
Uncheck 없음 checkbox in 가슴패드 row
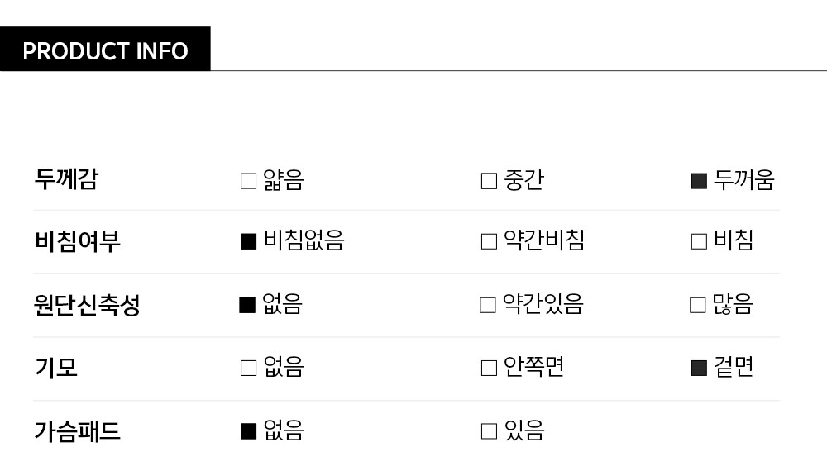(248, 430)
